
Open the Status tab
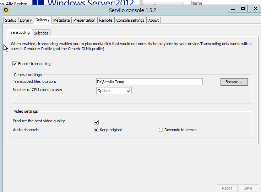[x=11, y=20]
